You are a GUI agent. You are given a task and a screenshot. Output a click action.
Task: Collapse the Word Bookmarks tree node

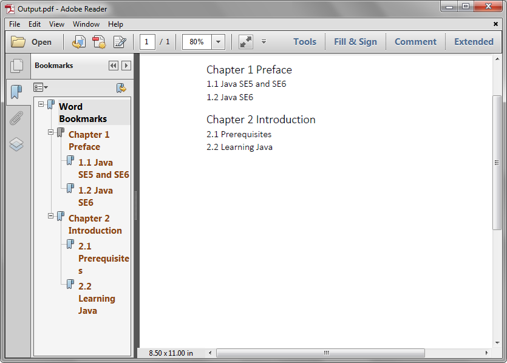(41, 104)
